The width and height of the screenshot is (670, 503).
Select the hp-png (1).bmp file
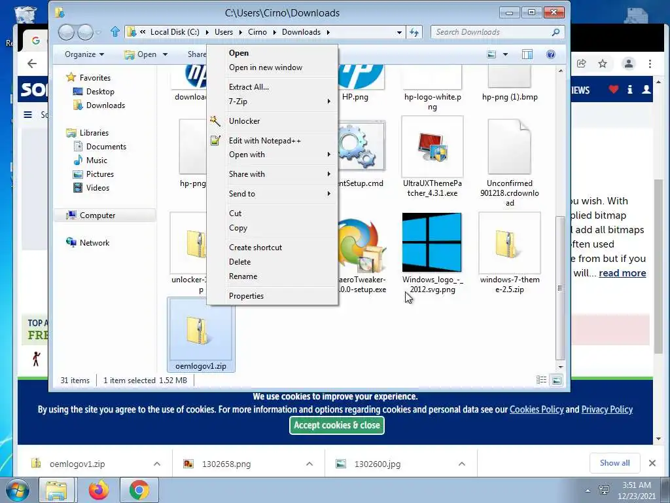click(509, 84)
